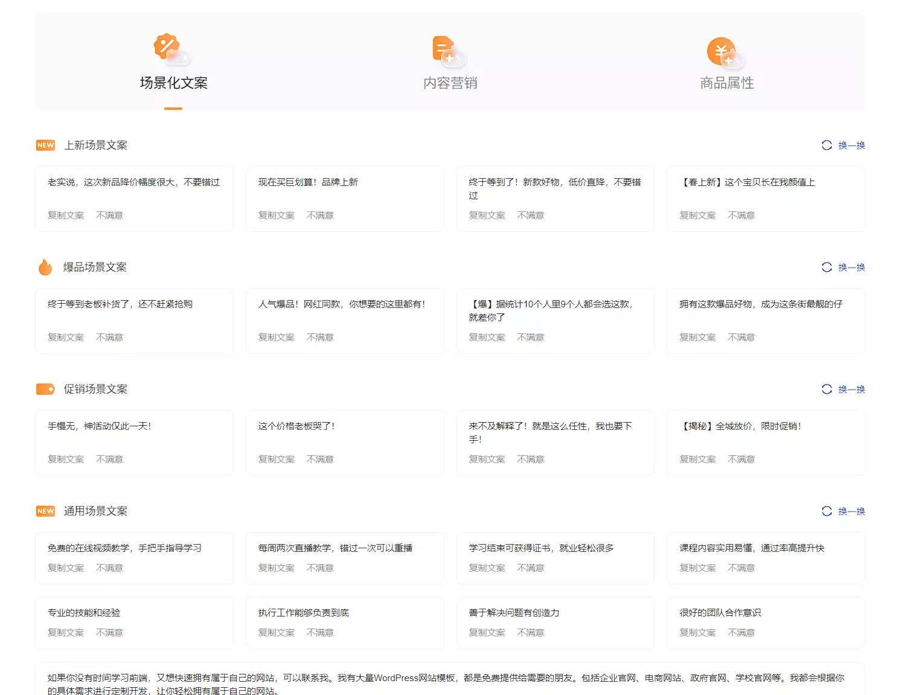Screen dimensions: 910x695
Task: Open the 商品属性 tab
Action: 726,83
